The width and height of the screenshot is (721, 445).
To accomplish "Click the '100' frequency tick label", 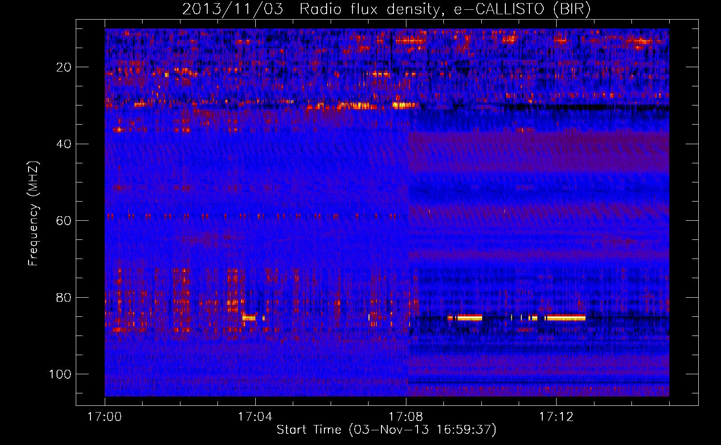I will coord(60,374).
